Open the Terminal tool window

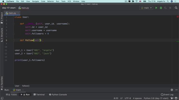coord(39,94)
